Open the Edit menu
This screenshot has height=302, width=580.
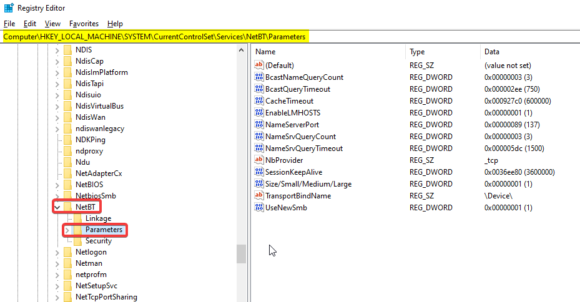29,24
